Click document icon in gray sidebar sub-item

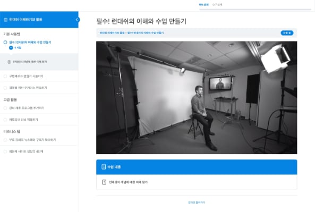[9, 62]
